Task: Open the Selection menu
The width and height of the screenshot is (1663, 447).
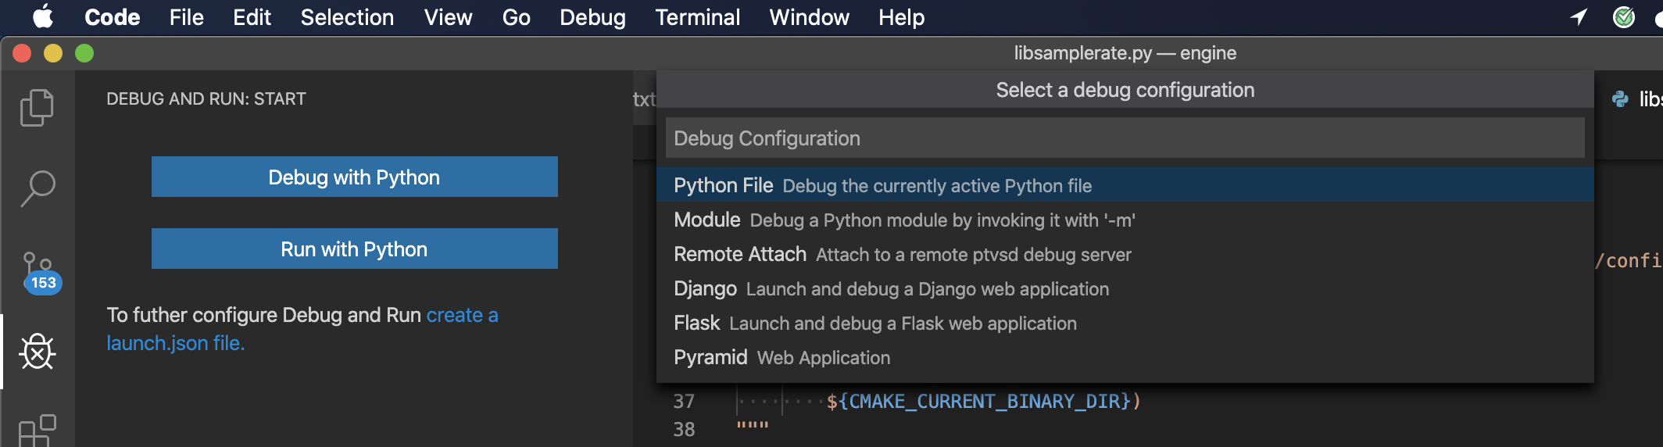Action: (x=347, y=17)
